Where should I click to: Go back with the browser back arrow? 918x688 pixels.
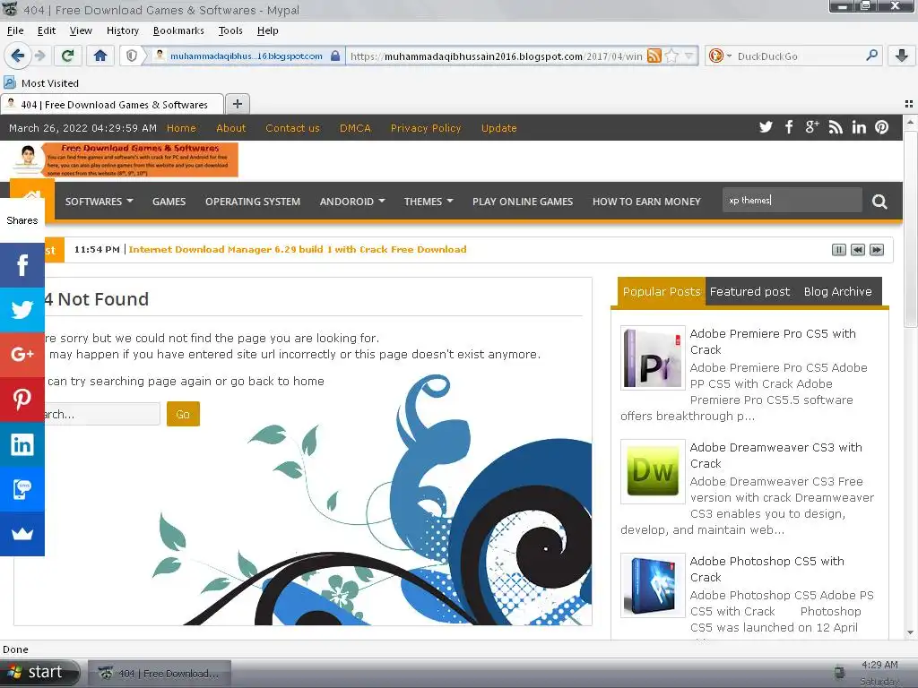click(x=18, y=56)
